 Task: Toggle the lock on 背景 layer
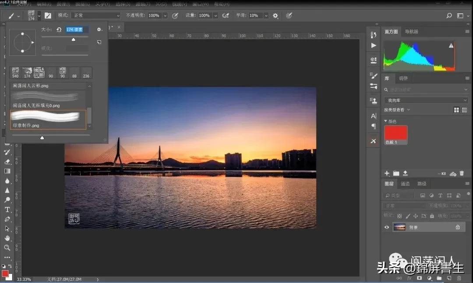[x=458, y=227]
